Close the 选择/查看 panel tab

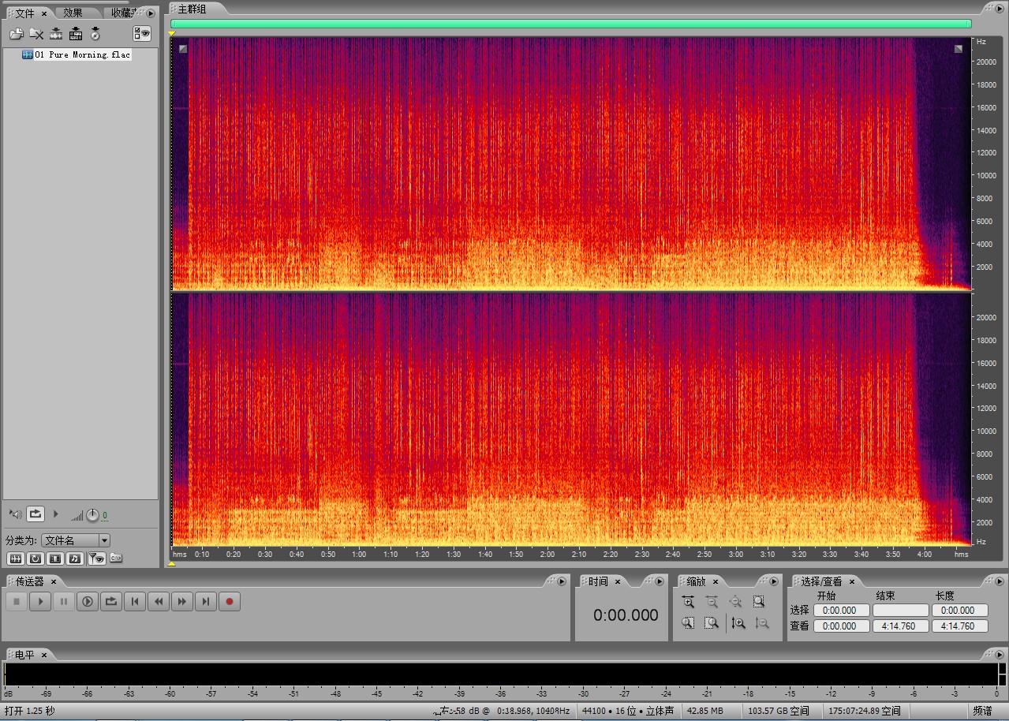851,582
